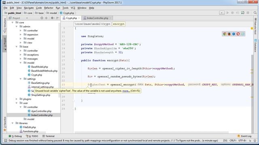This screenshot has width=259, height=145.
Task: Open run configuration dropdown
Action: coord(222,13)
